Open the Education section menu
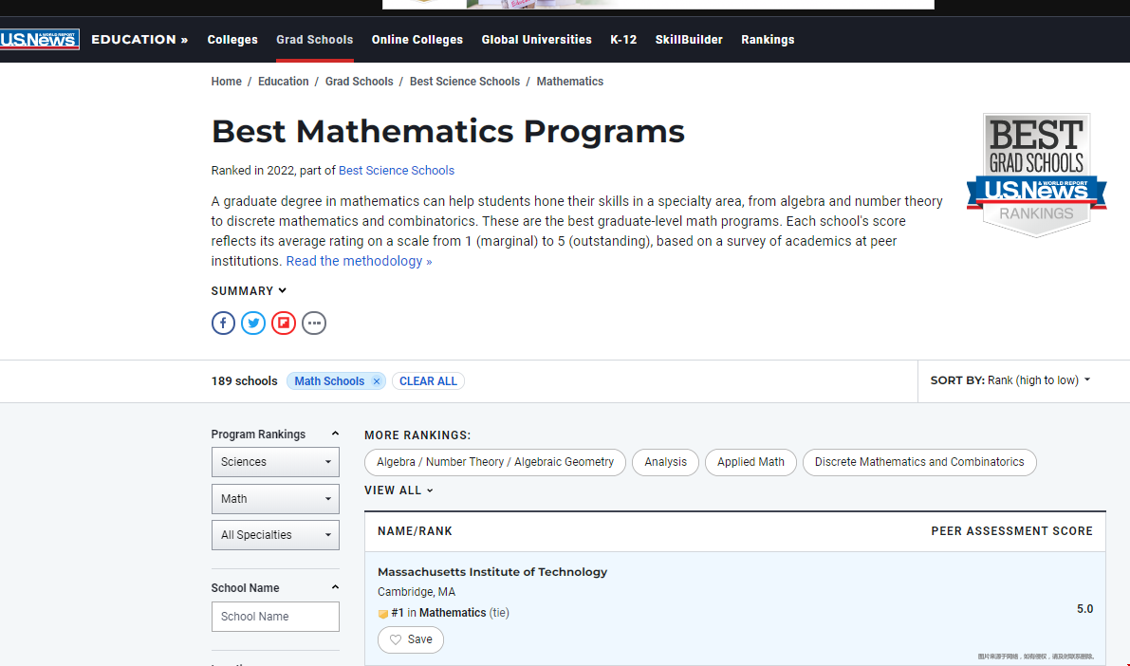Viewport: 1130px width, 666px height. point(139,40)
